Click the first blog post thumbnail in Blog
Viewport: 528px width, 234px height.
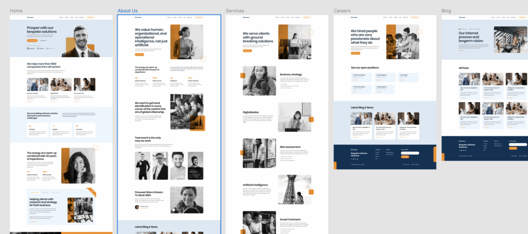pos(468,79)
